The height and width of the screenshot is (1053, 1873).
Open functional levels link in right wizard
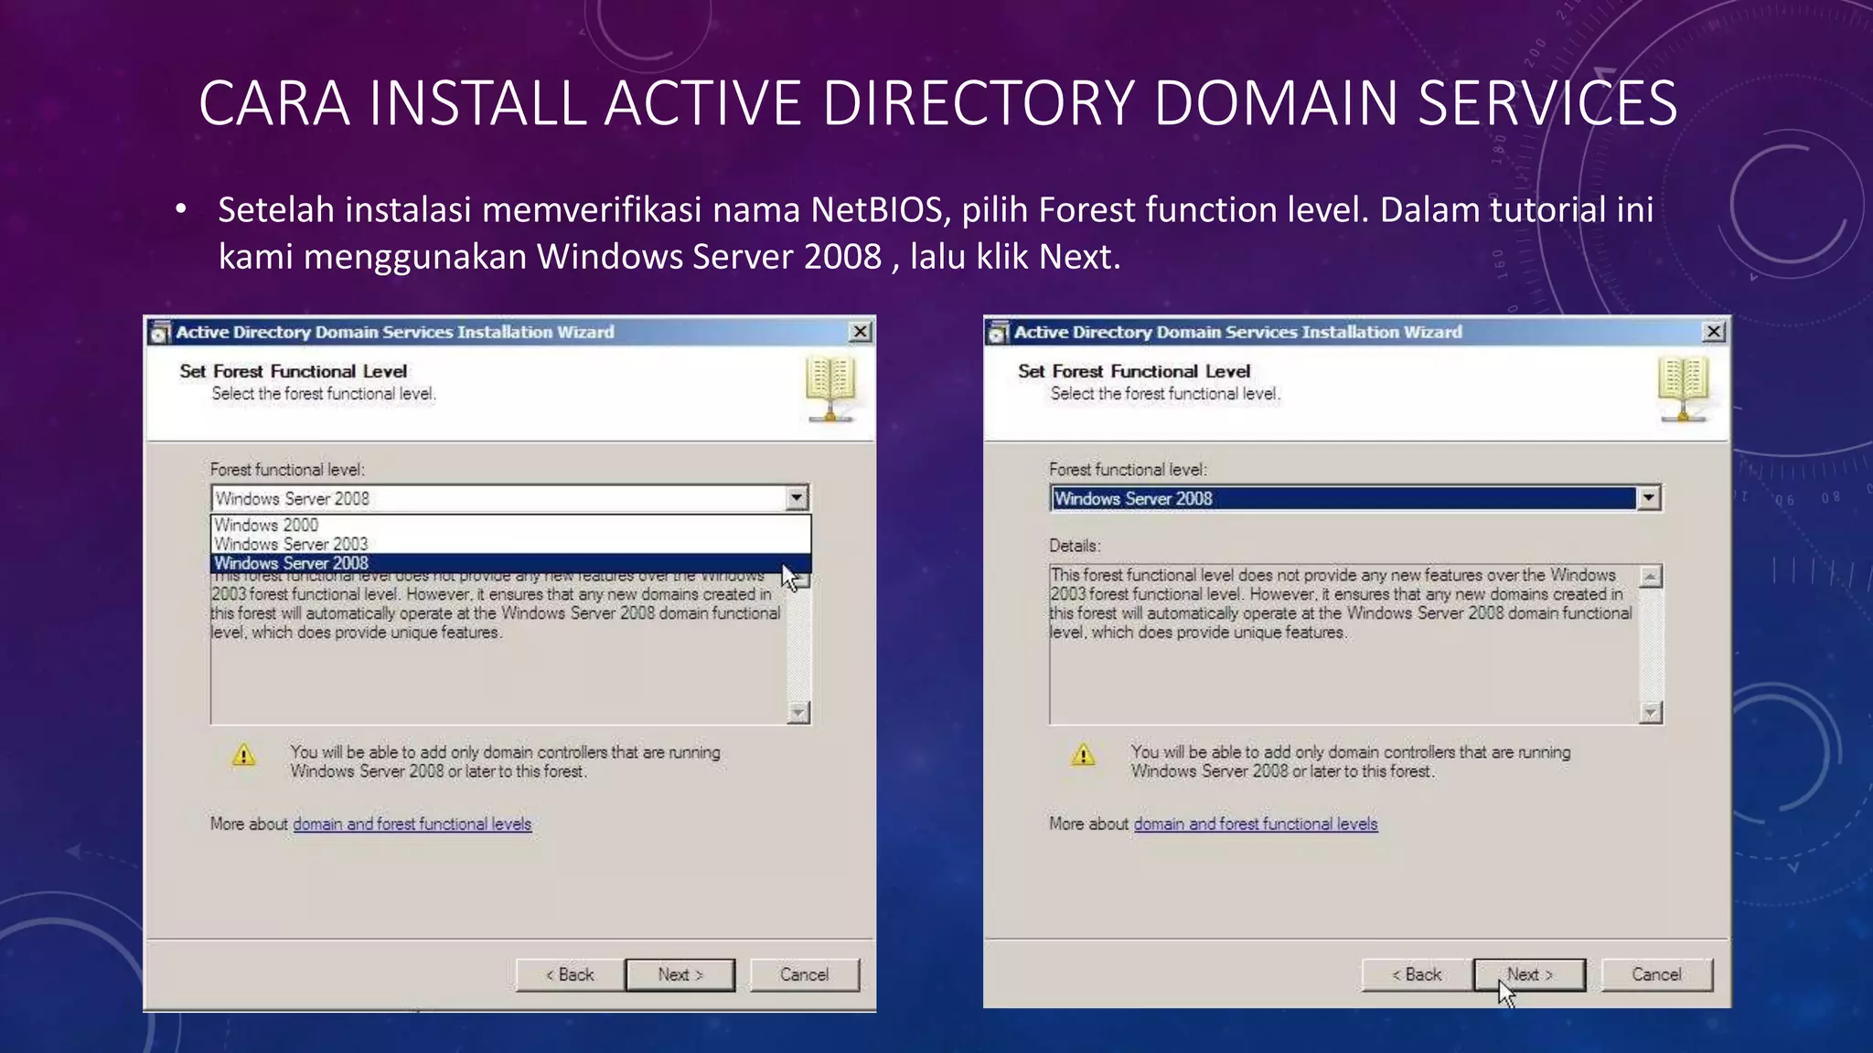tap(1256, 824)
